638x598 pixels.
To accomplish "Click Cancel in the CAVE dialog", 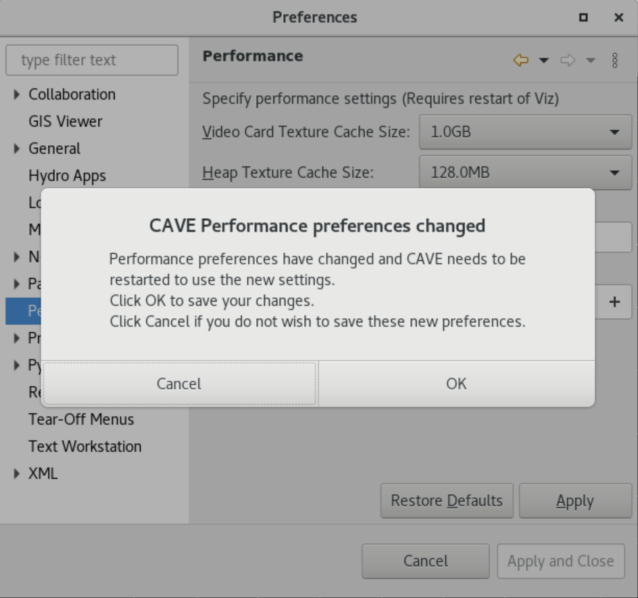I will pyautogui.click(x=179, y=383).
